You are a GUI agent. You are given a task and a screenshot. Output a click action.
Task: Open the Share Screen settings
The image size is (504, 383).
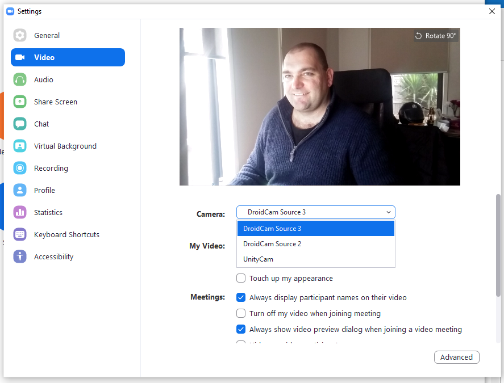coord(68,102)
